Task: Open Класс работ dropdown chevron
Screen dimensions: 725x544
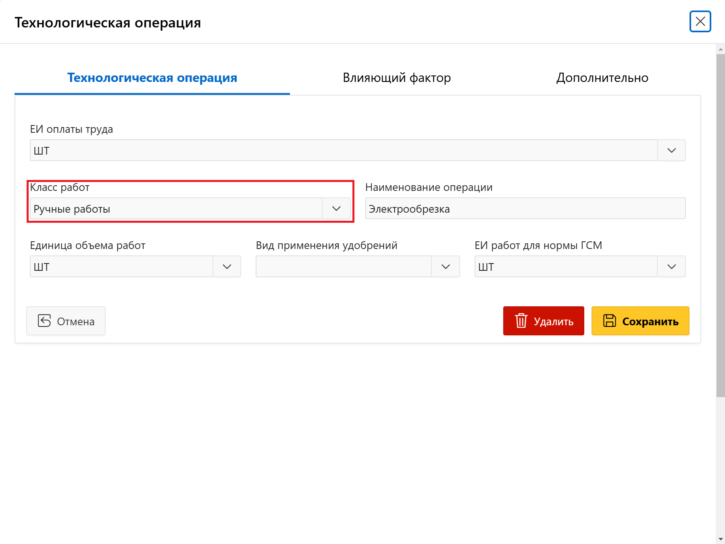Action: (336, 209)
